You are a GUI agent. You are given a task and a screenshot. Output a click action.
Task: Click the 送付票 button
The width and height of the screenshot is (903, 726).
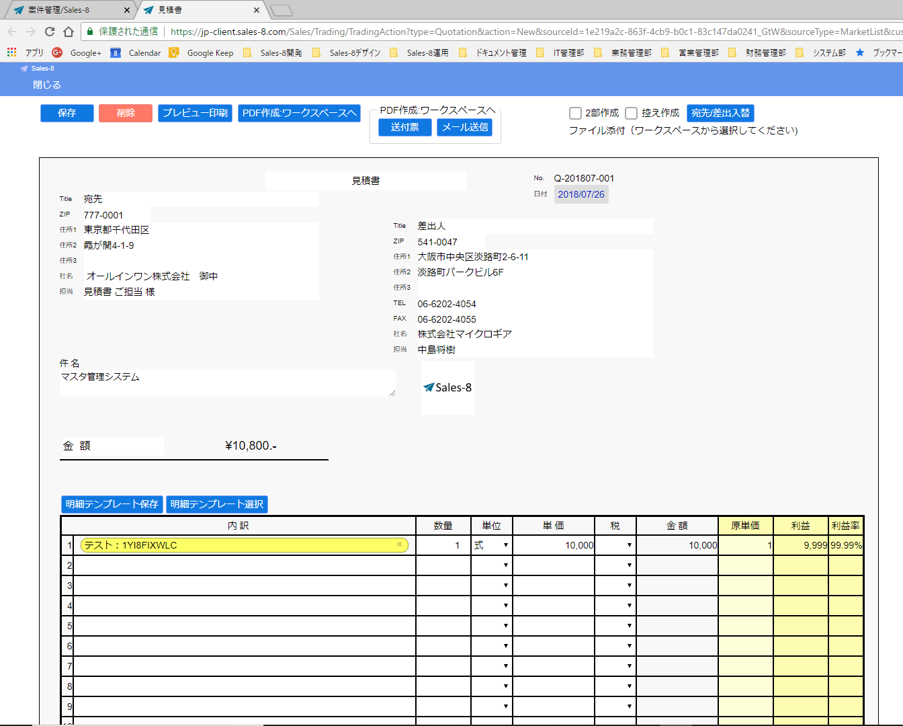(x=404, y=127)
